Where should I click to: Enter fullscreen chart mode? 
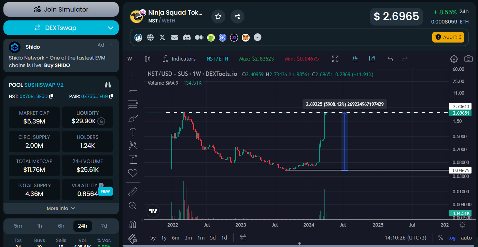335,59
